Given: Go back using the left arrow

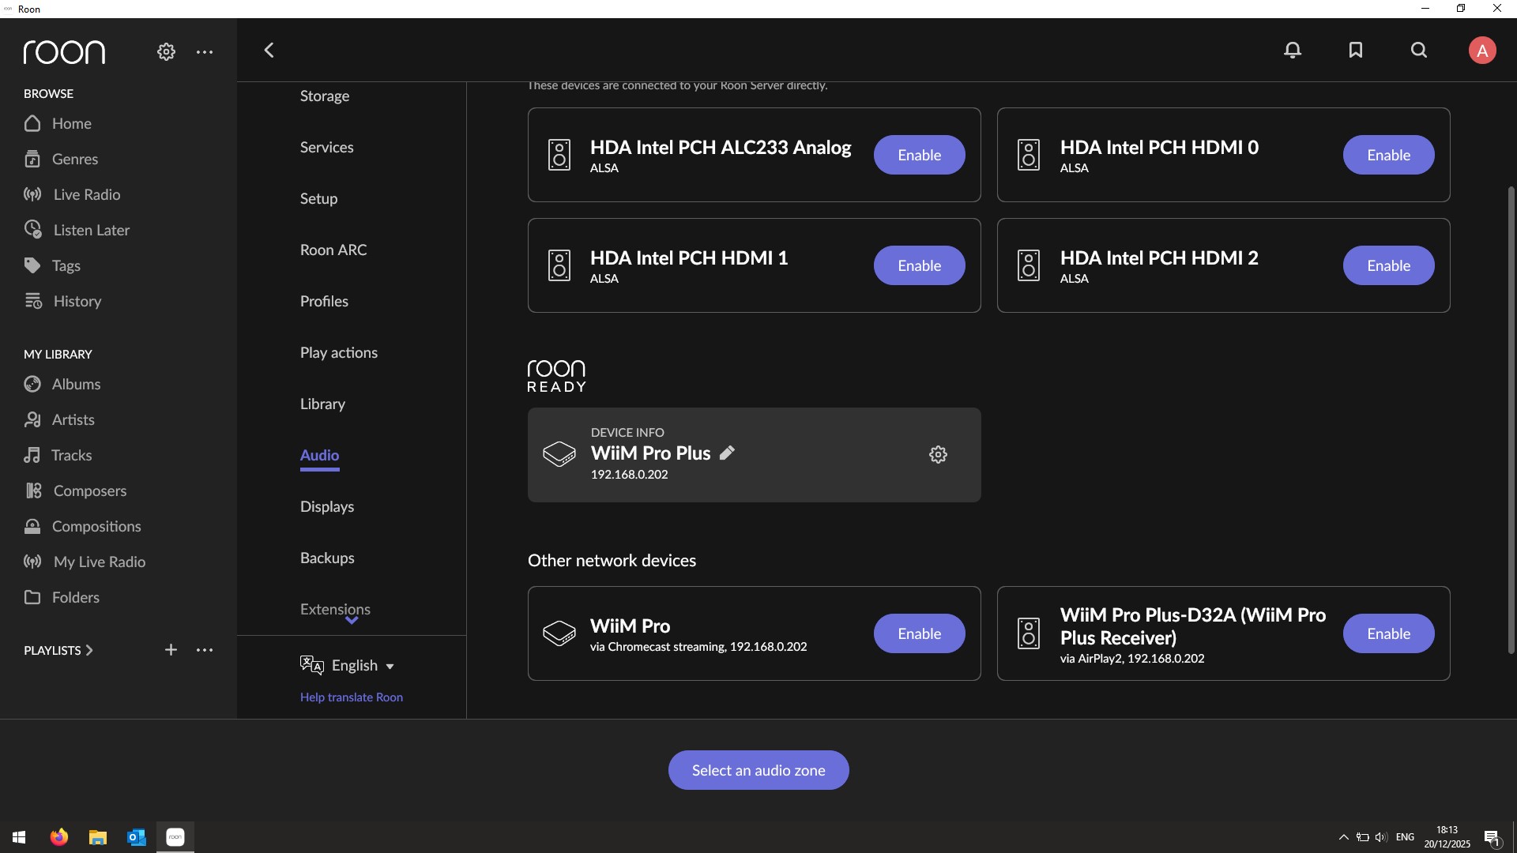Looking at the screenshot, I should click(x=269, y=51).
